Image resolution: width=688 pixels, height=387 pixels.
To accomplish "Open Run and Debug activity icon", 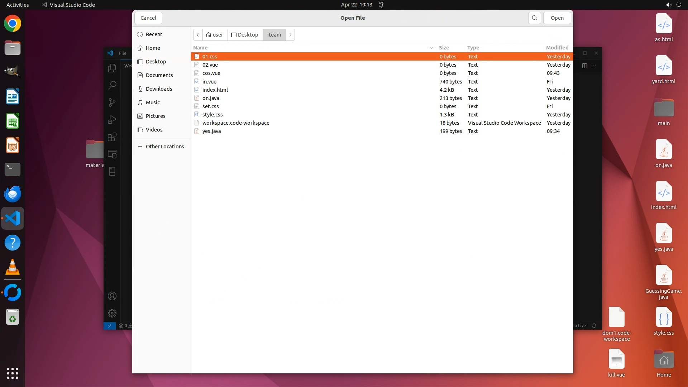I will [x=112, y=120].
